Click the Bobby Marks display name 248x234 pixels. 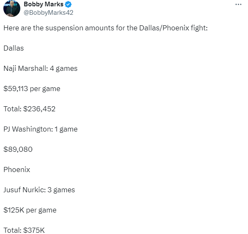44,4
